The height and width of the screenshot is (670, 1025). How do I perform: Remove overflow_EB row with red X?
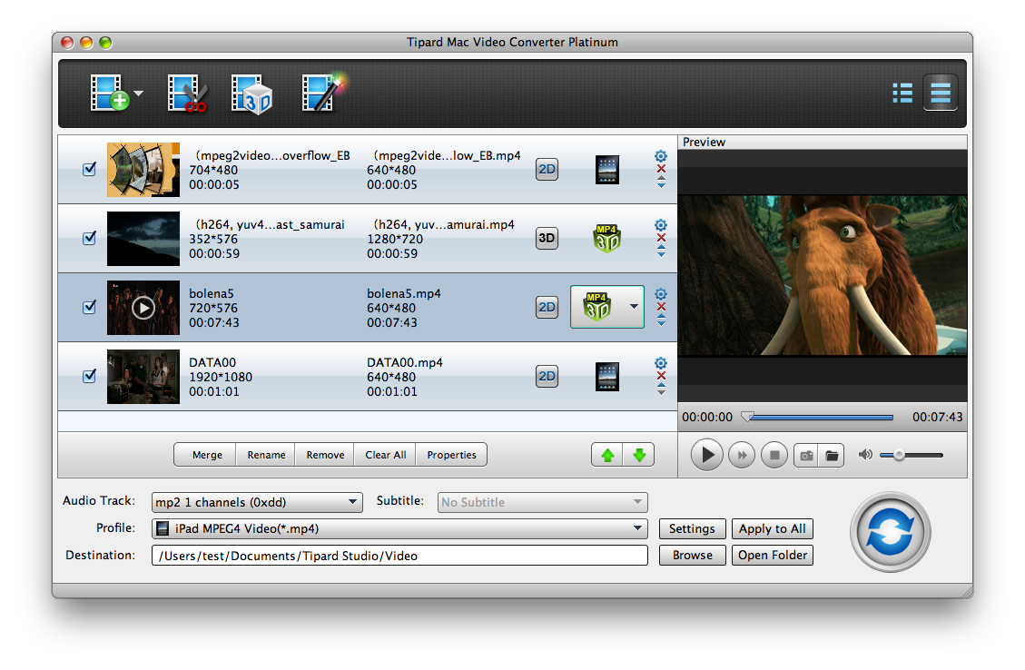click(661, 169)
